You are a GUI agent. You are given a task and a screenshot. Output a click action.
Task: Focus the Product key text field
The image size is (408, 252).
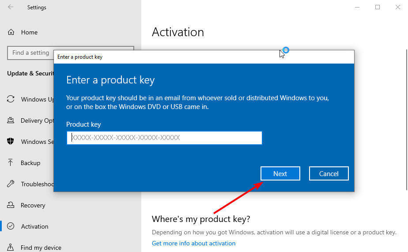pos(164,138)
